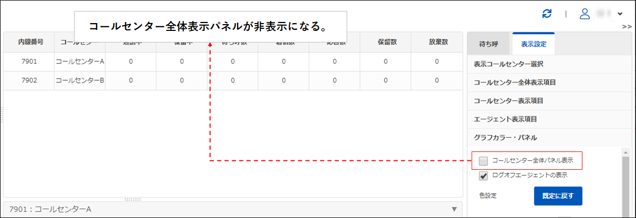
Task: Uncheck the ログオフエージェントの表示 checkbox
Action: click(484, 176)
